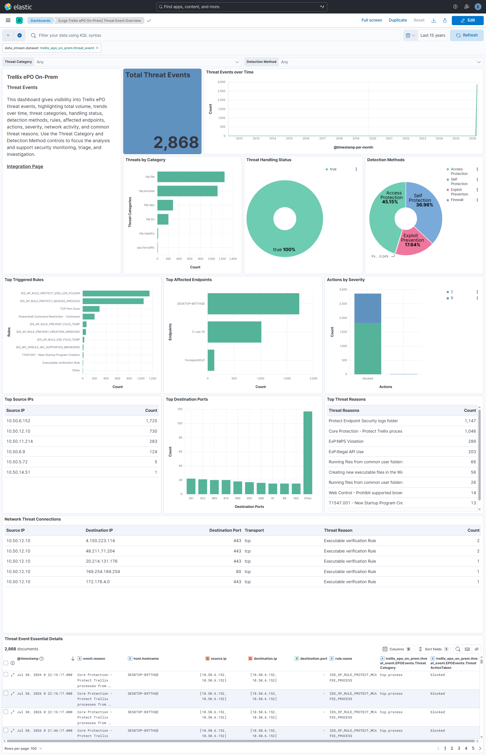Click the Top Threat Reasons scrollbar
486x755 pixels.
tap(479, 455)
